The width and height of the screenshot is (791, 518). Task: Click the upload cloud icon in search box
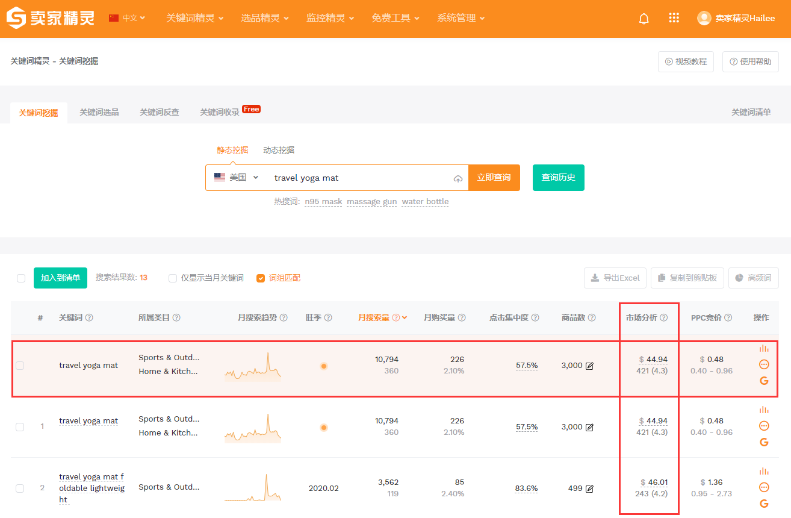coord(458,179)
